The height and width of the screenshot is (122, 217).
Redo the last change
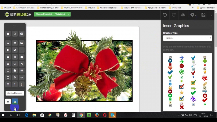[x=174, y=15]
